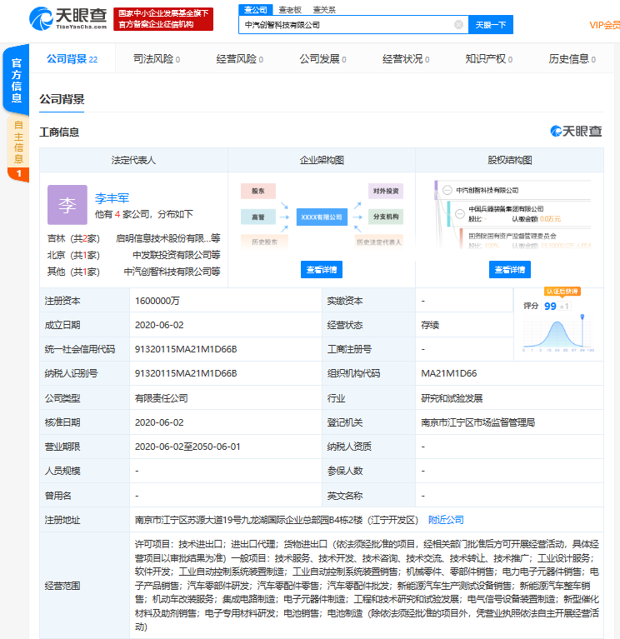The image size is (620, 639).
Task: Click the establishment date 2020-06-02
Action: point(159,325)
